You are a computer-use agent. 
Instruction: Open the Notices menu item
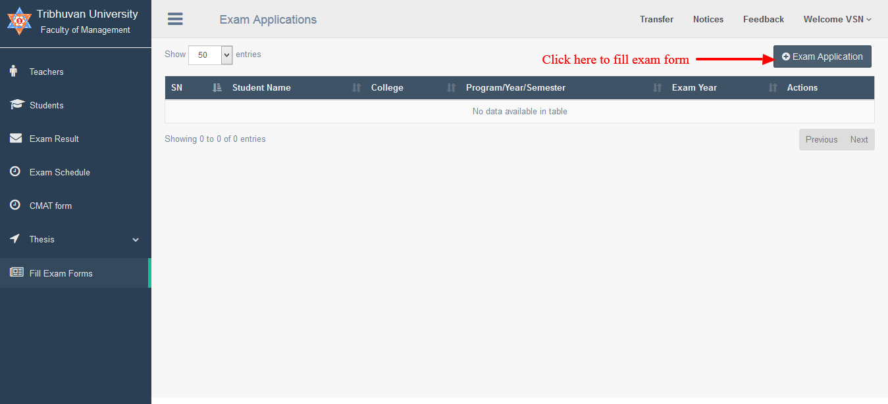pyautogui.click(x=708, y=20)
